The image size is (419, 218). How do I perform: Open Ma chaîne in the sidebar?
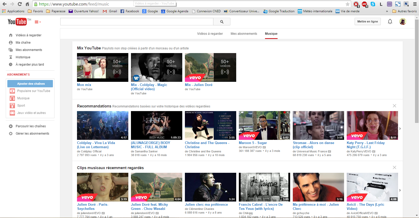pyautogui.click(x=23, y=43)
